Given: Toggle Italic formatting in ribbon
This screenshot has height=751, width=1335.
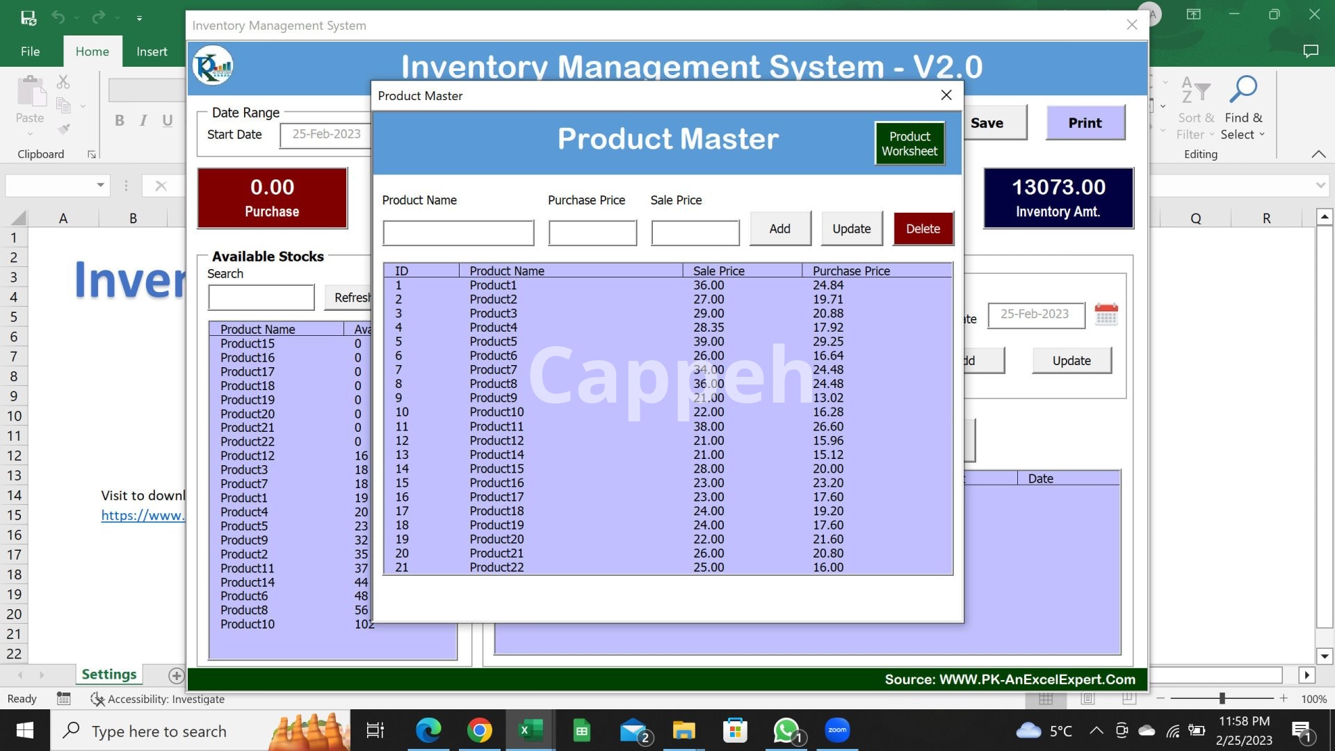Looking at the screenshot, I should coord(143,120).
